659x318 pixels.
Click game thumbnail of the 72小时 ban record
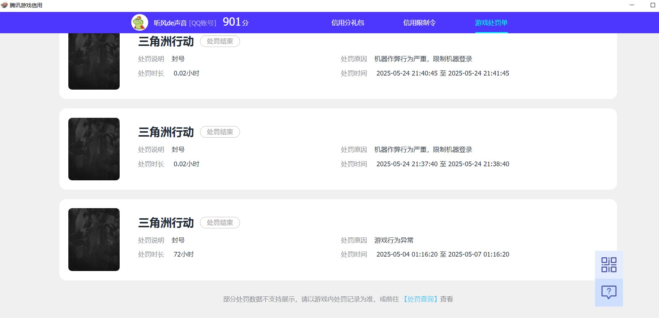tap(94, 240)
